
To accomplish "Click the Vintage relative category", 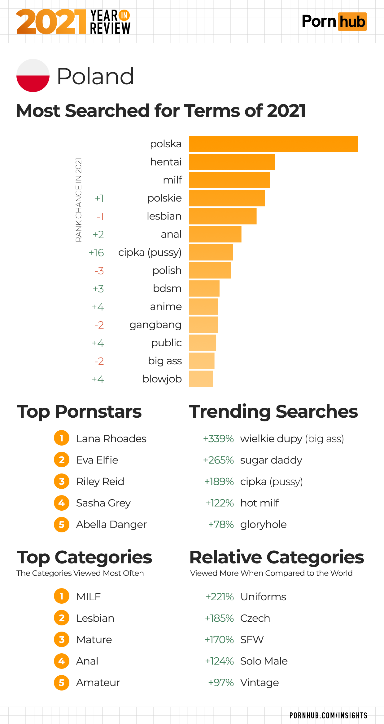I will 260,682.
